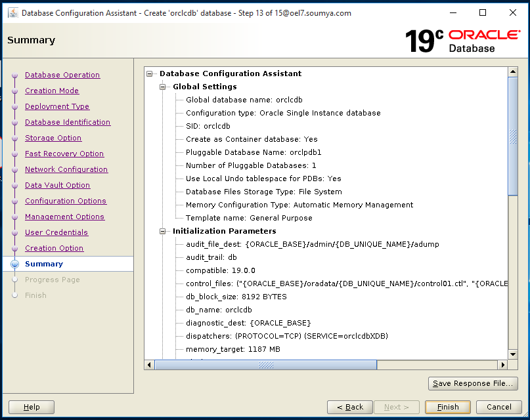Select the dispatchers parameter row
Screen dimensions: 530x420
click(x=287, y=337)
